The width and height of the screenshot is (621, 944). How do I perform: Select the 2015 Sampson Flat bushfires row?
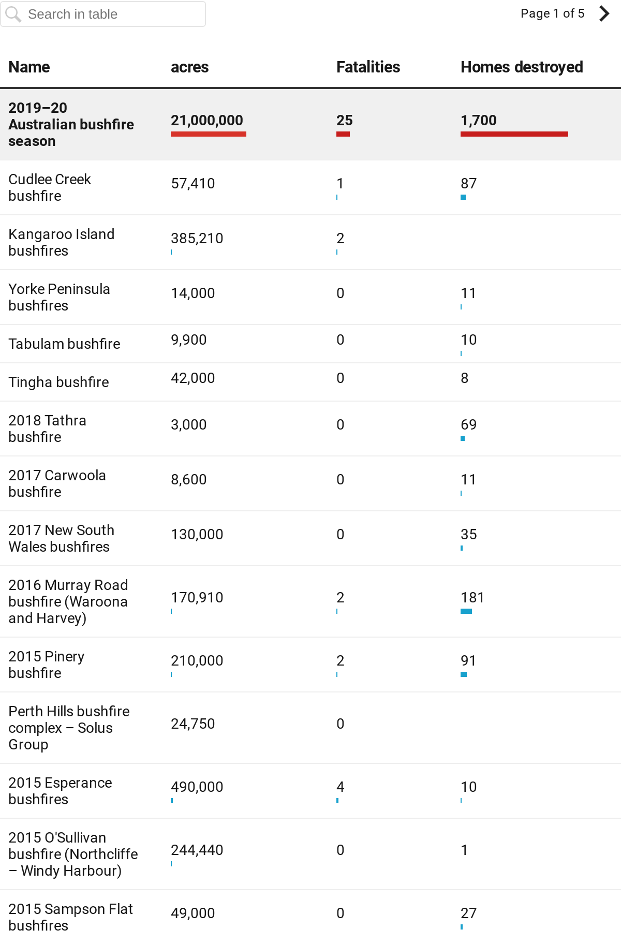click(310, 917)
